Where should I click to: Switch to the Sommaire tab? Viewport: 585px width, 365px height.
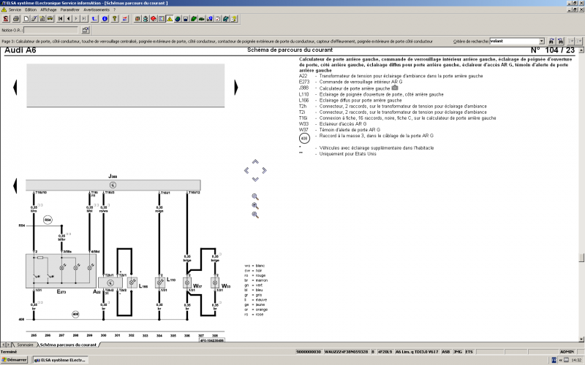click(x=25, y=345)
